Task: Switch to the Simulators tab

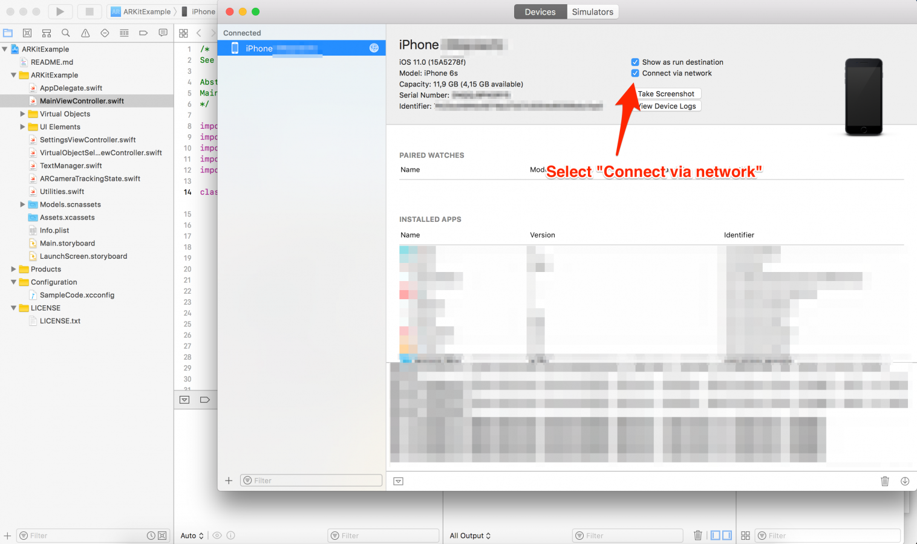Action: 593,11
